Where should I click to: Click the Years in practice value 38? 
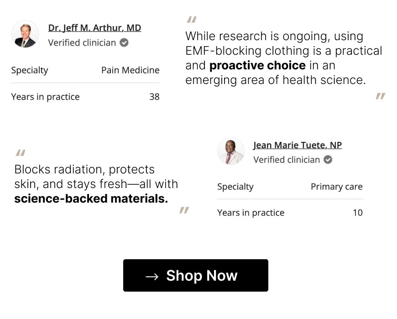(155, 97)
